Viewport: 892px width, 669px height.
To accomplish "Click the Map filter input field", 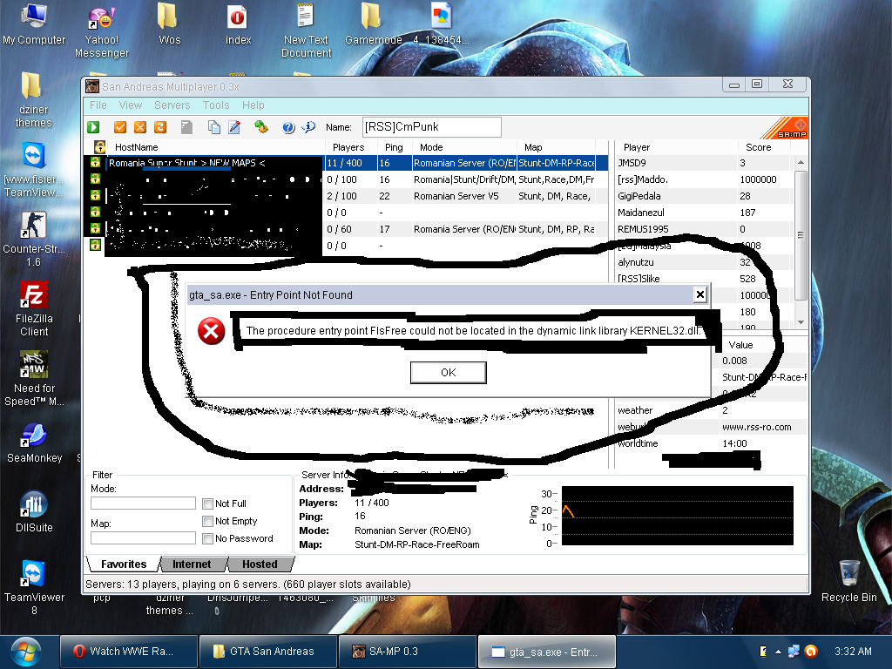I will 143,537.
